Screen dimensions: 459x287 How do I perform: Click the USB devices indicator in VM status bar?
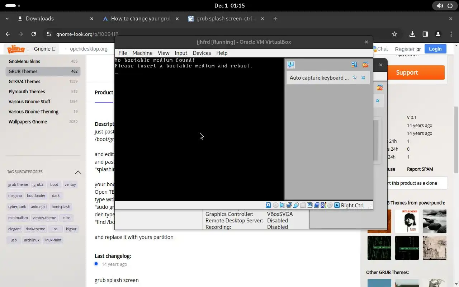[296, 205]
